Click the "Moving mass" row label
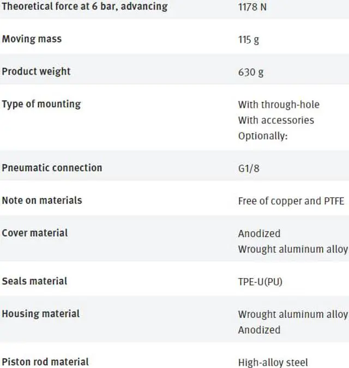349x368 pixels. [x=32, y=39]
